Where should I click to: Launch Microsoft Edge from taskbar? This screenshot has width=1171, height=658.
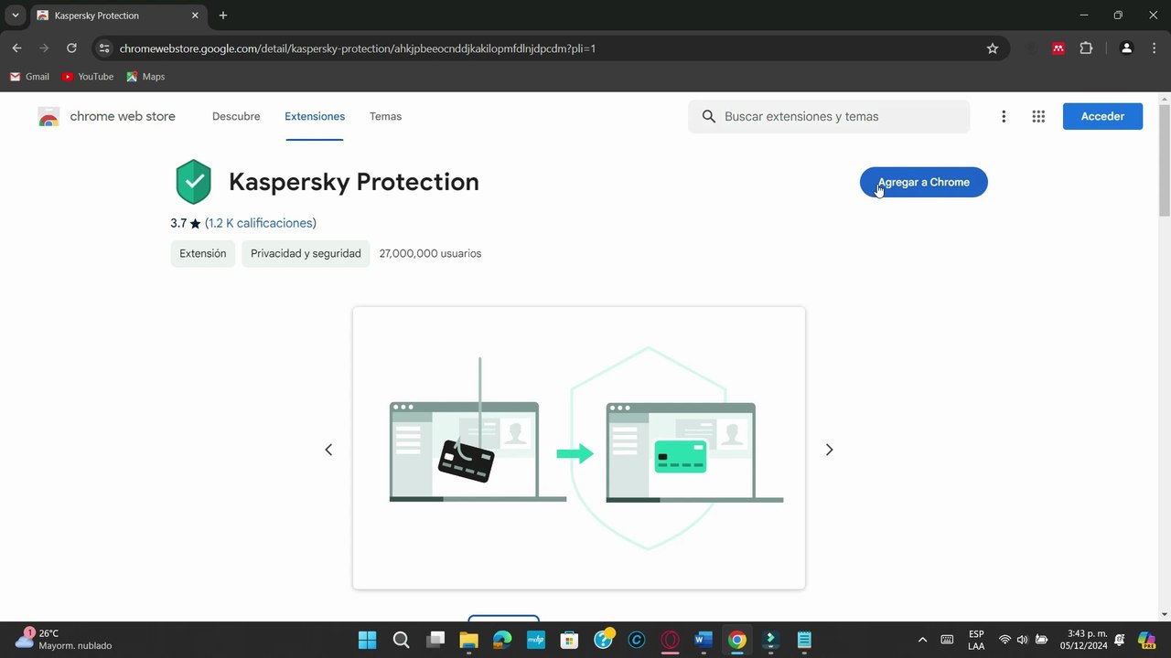coord(502,640)
